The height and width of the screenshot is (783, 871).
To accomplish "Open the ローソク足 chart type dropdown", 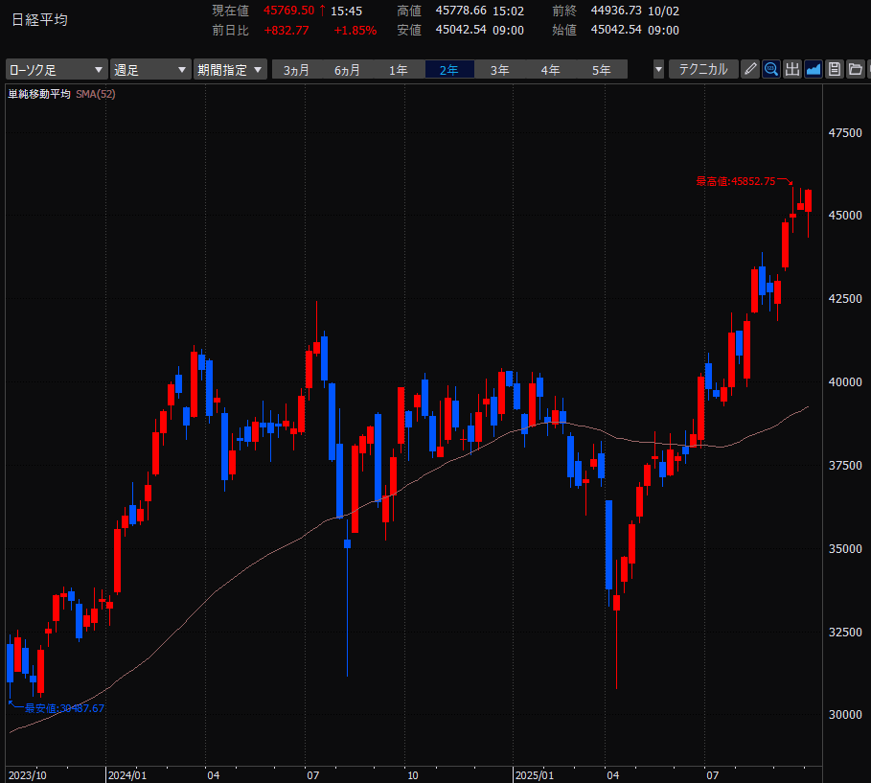I will (57, 69).
